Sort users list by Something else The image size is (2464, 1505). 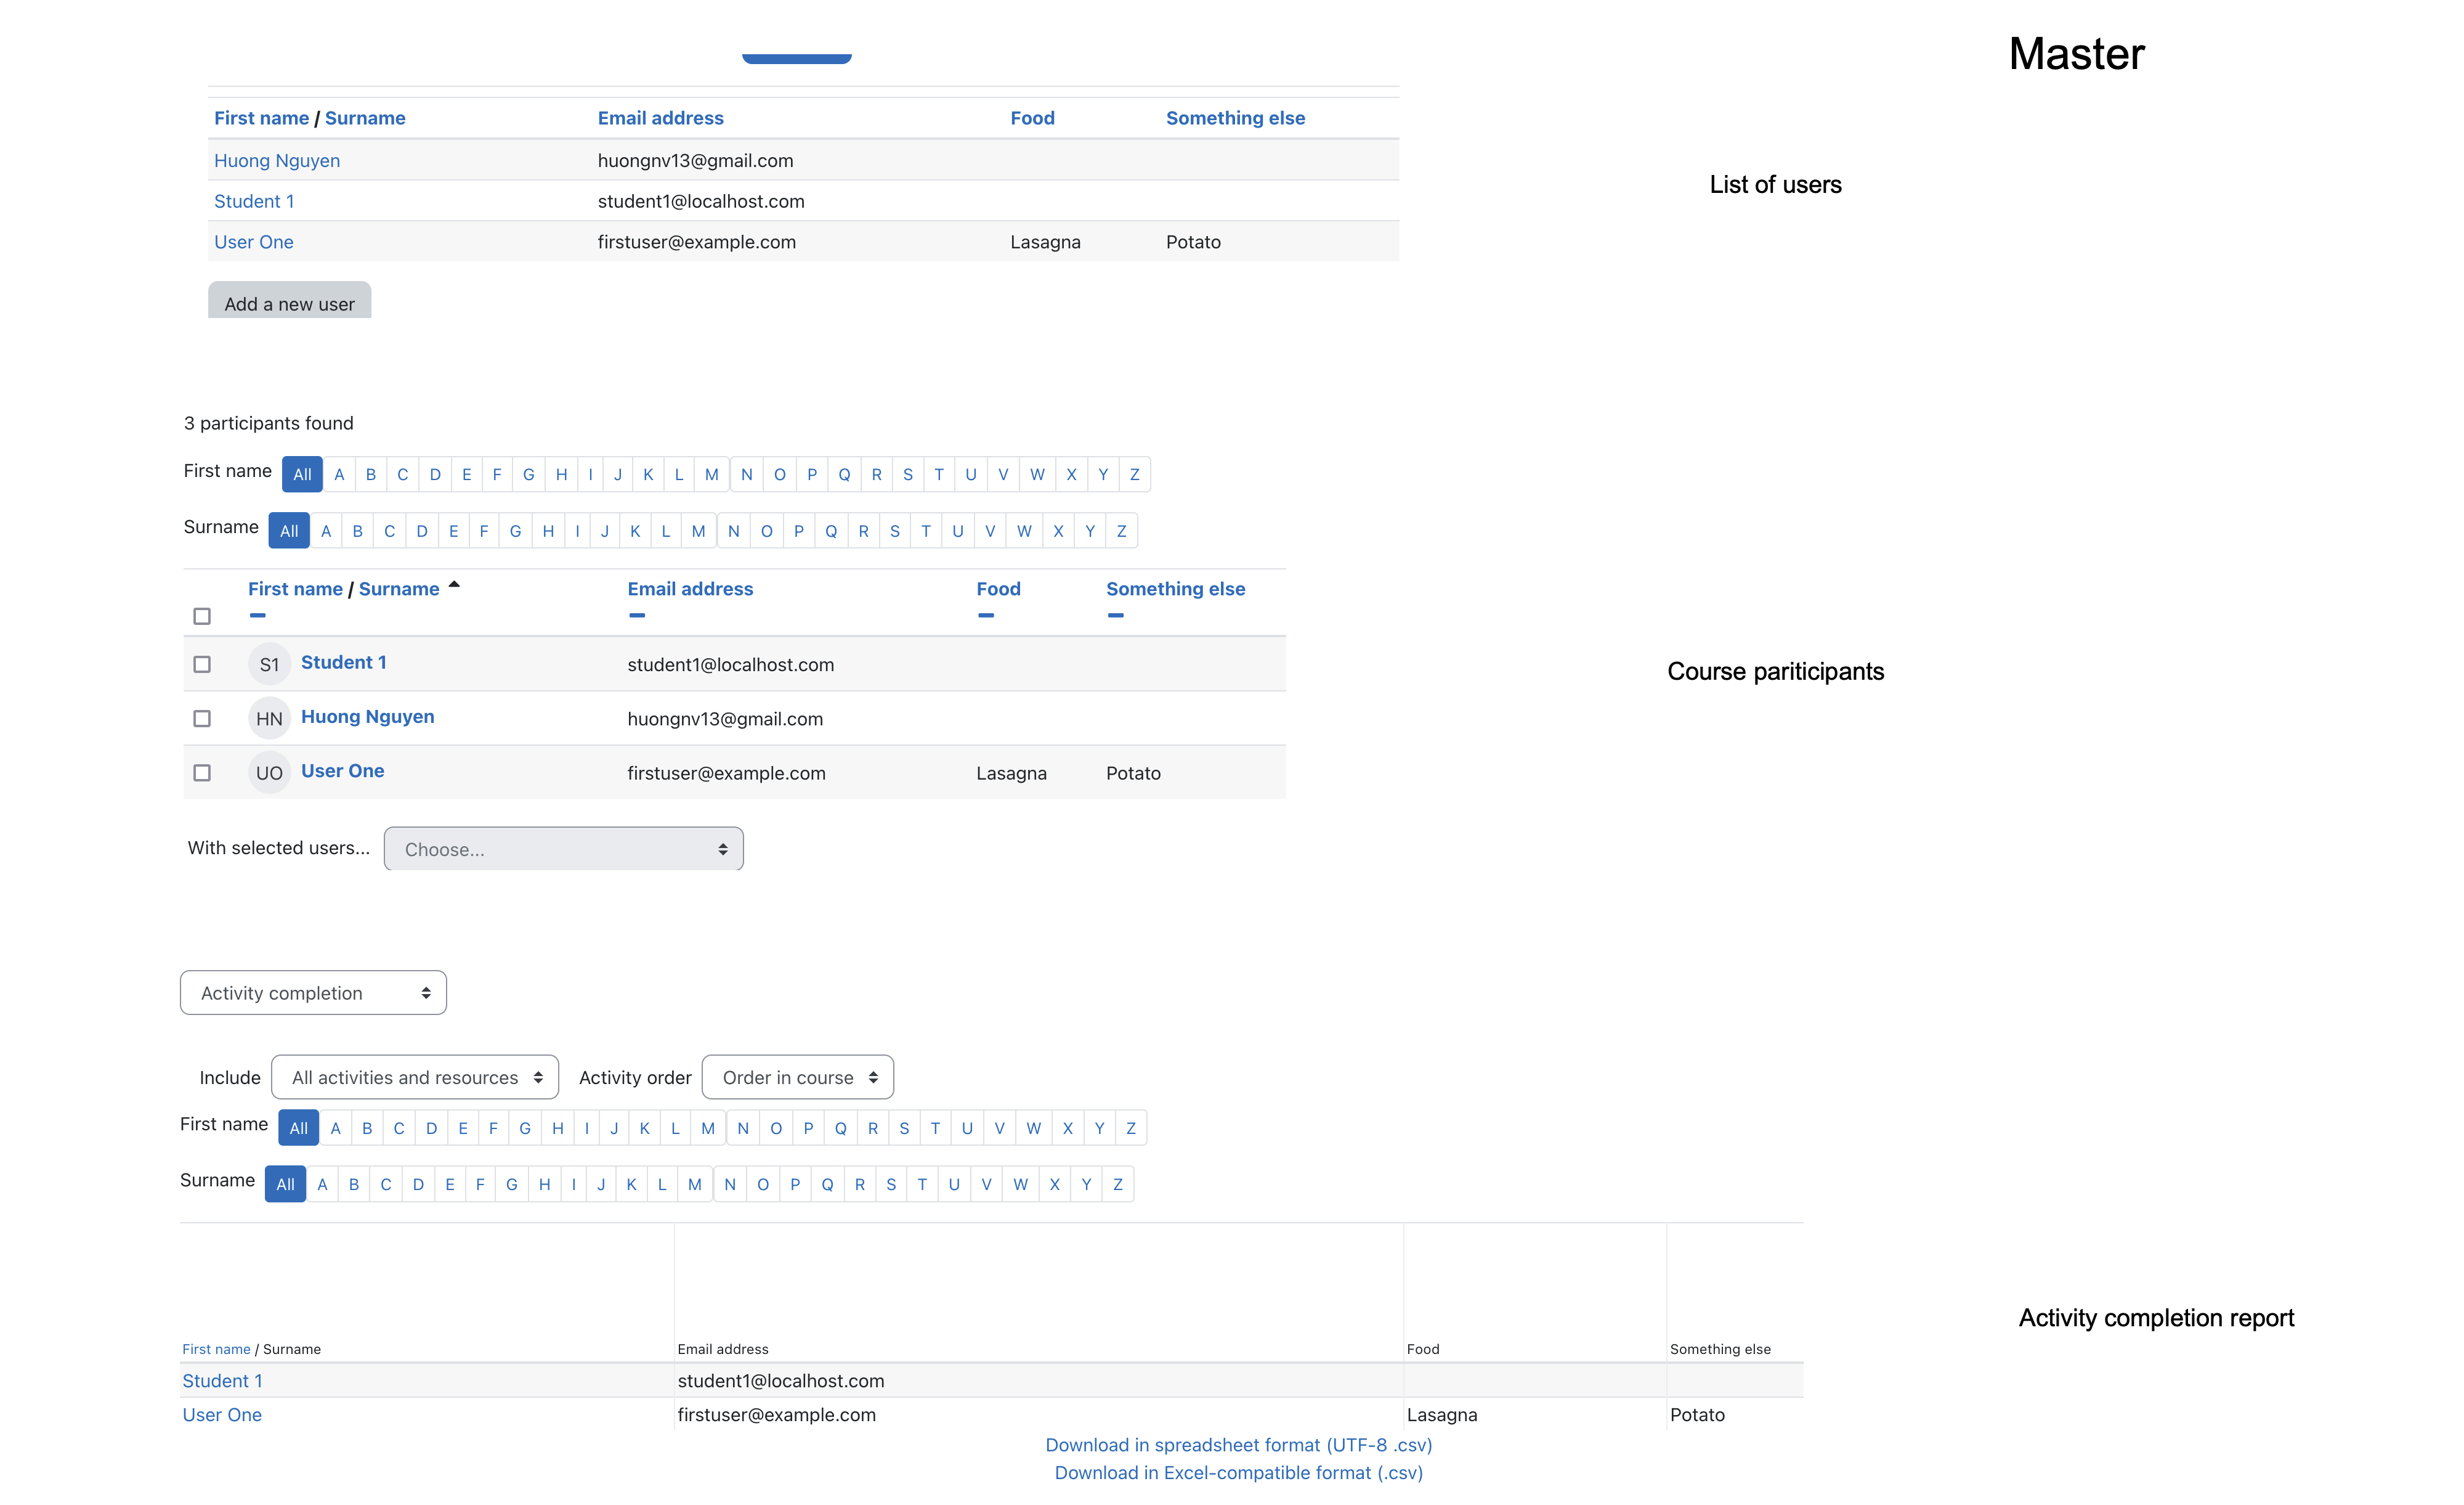(1236, 118)
